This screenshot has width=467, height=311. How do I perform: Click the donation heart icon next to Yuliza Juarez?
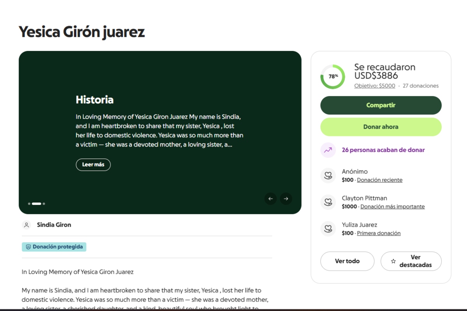[328, 229]
